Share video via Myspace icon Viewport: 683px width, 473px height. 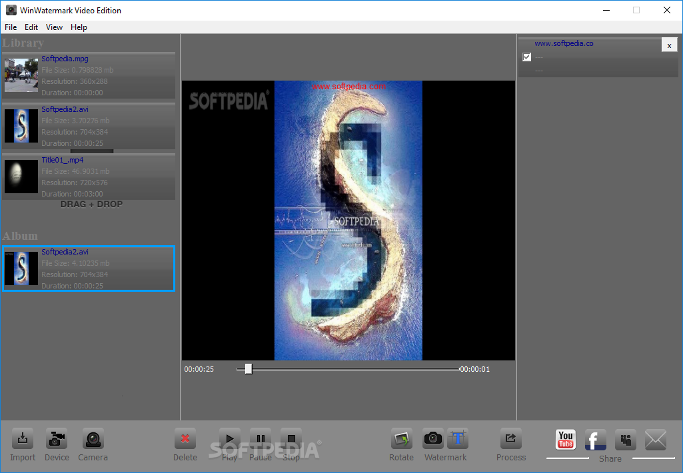pyautogui.click(x=626, y=440)
